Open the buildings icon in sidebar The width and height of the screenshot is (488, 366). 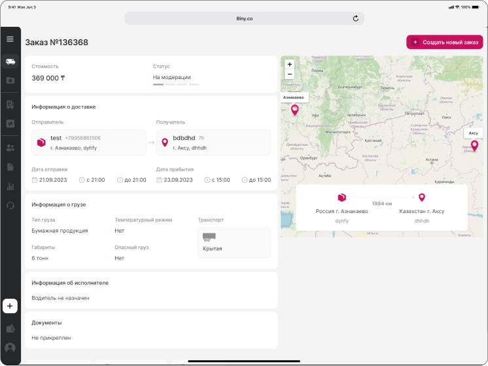point(10,104)
